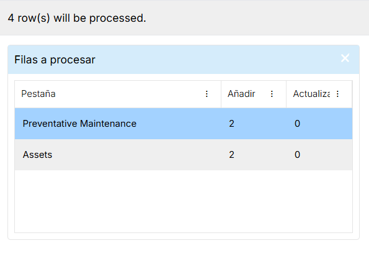Close the Filas a procesar panel
369x266 pixels.
pyautogui.click(x=345, y=58)
